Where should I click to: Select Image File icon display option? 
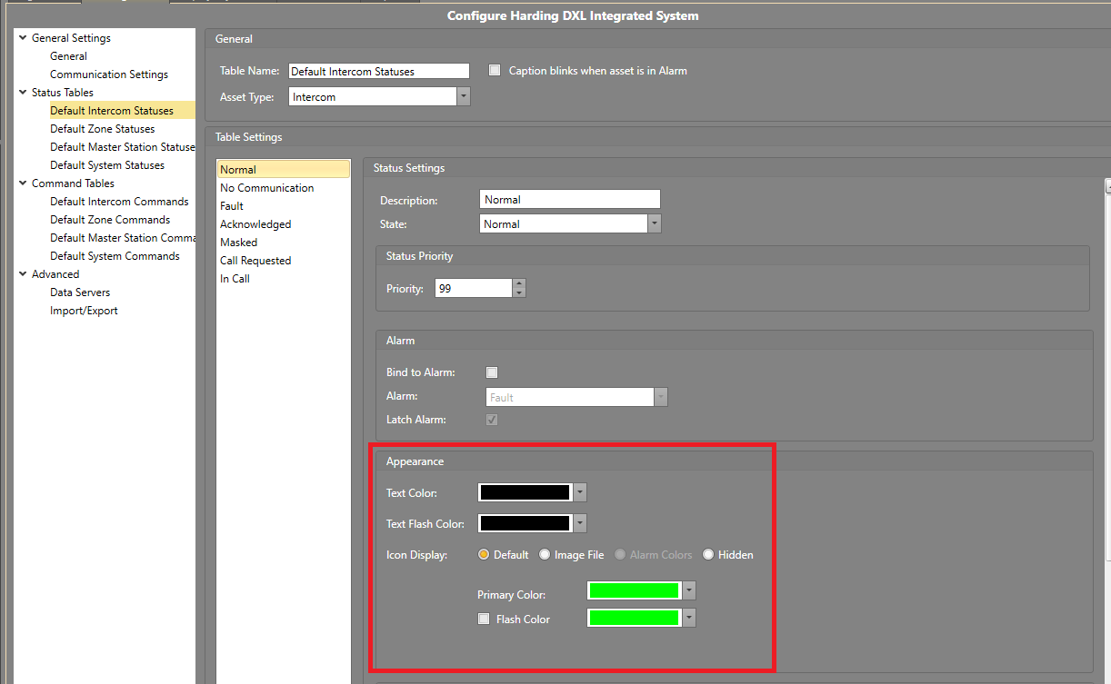(545, 555)
